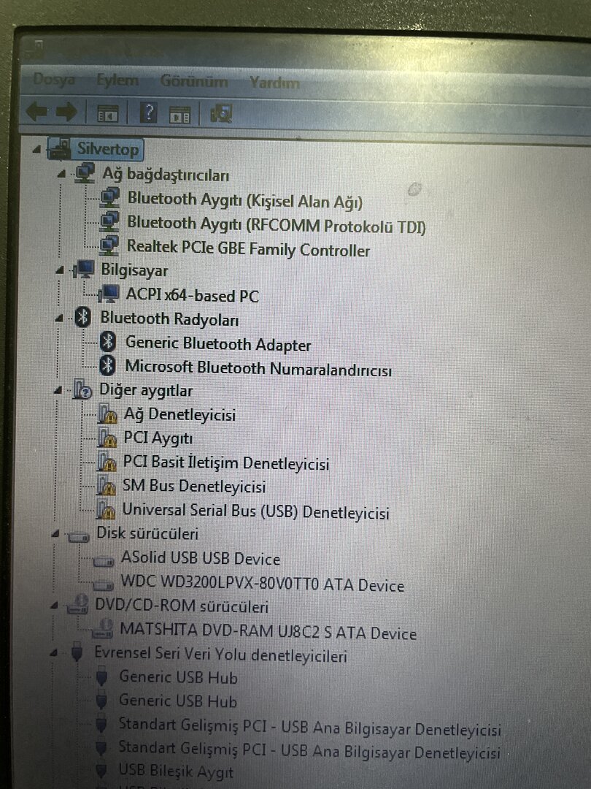Scan for hardware changes toolbar icon
Viewport: 591px width, 789px height.
click(x=221, y=114)
